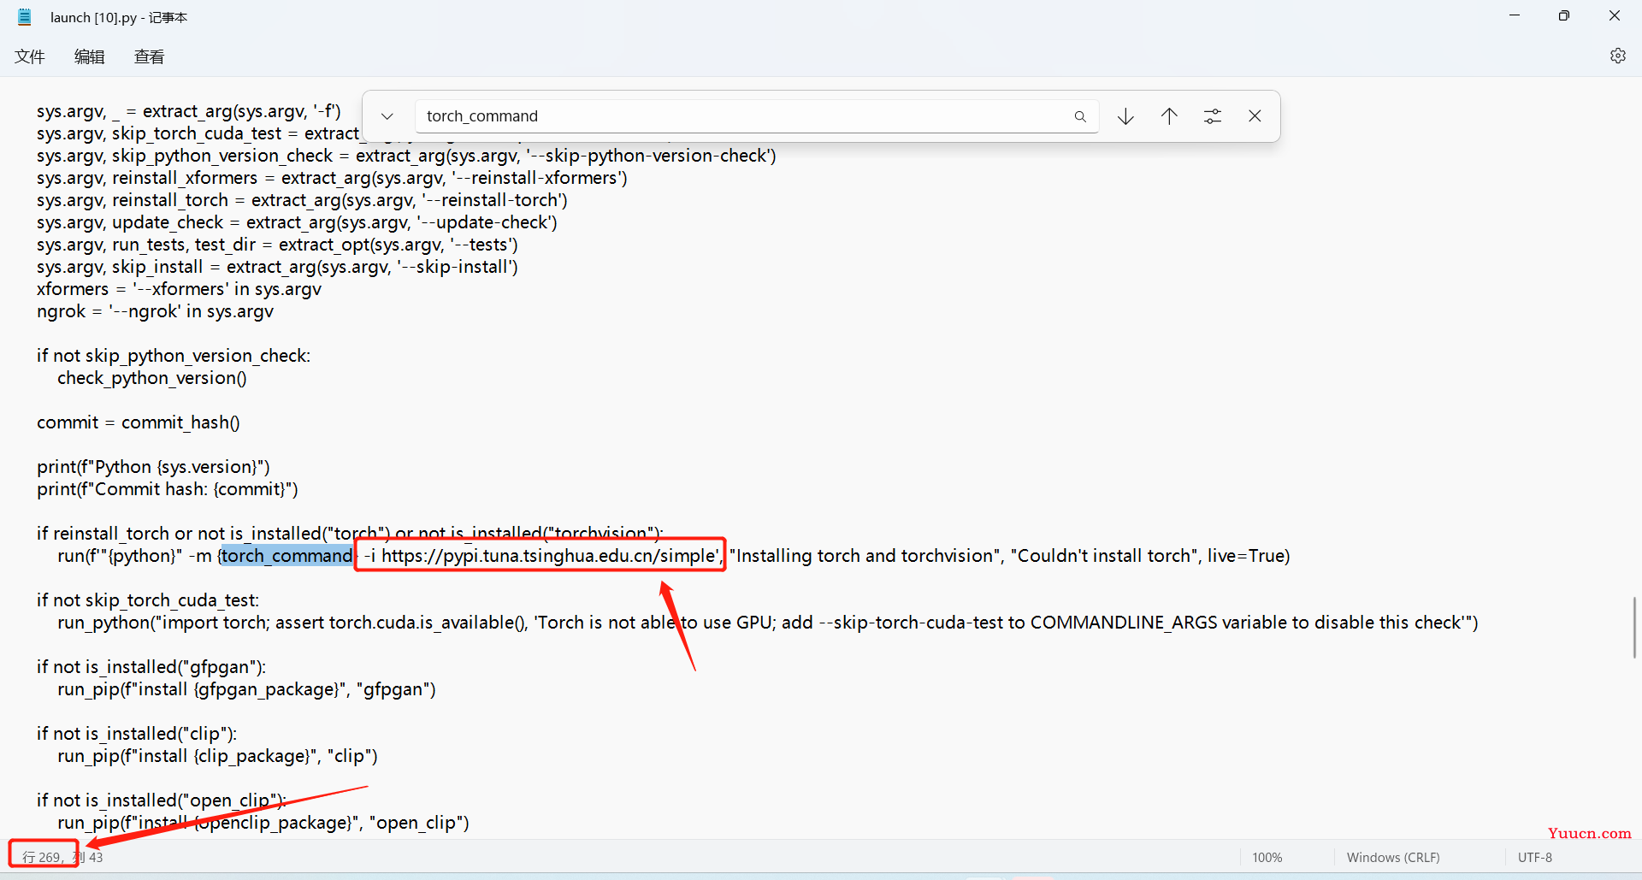The height and width of the screenshot is (880, 1642).
Task: Click the UTF-8 encoding status entry
Action: click(x=1535, y=857)
